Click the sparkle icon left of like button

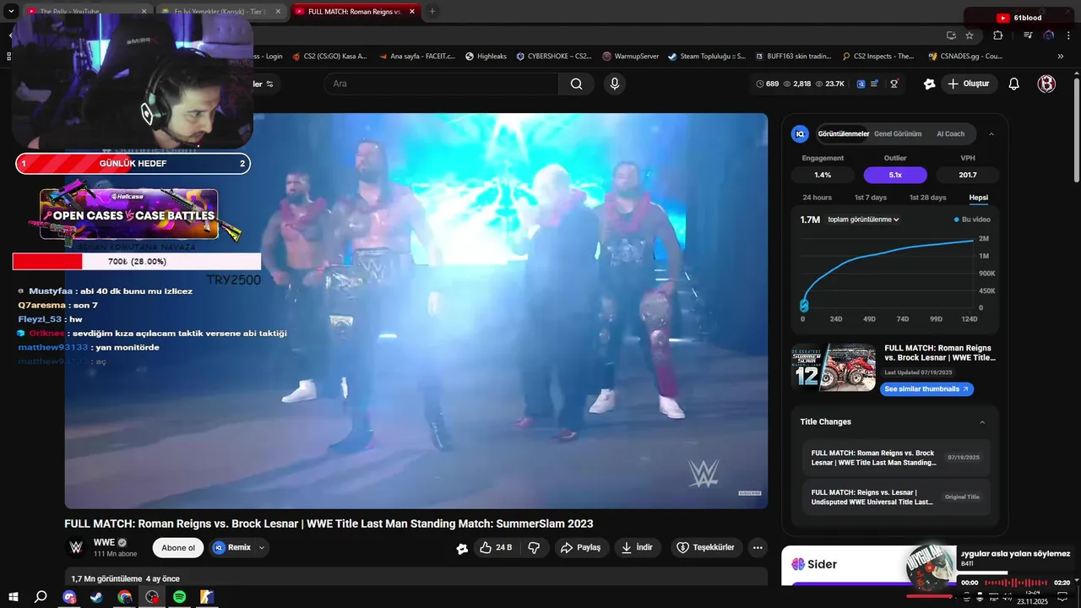(x=462, y=548)
